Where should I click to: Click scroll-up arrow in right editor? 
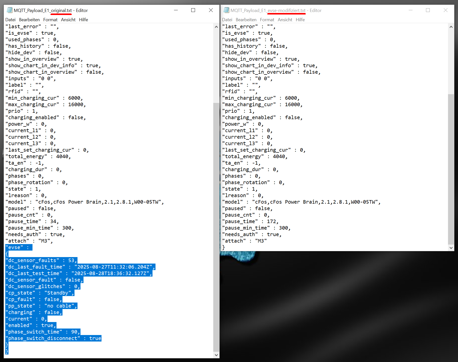click(x=451, y=27)
